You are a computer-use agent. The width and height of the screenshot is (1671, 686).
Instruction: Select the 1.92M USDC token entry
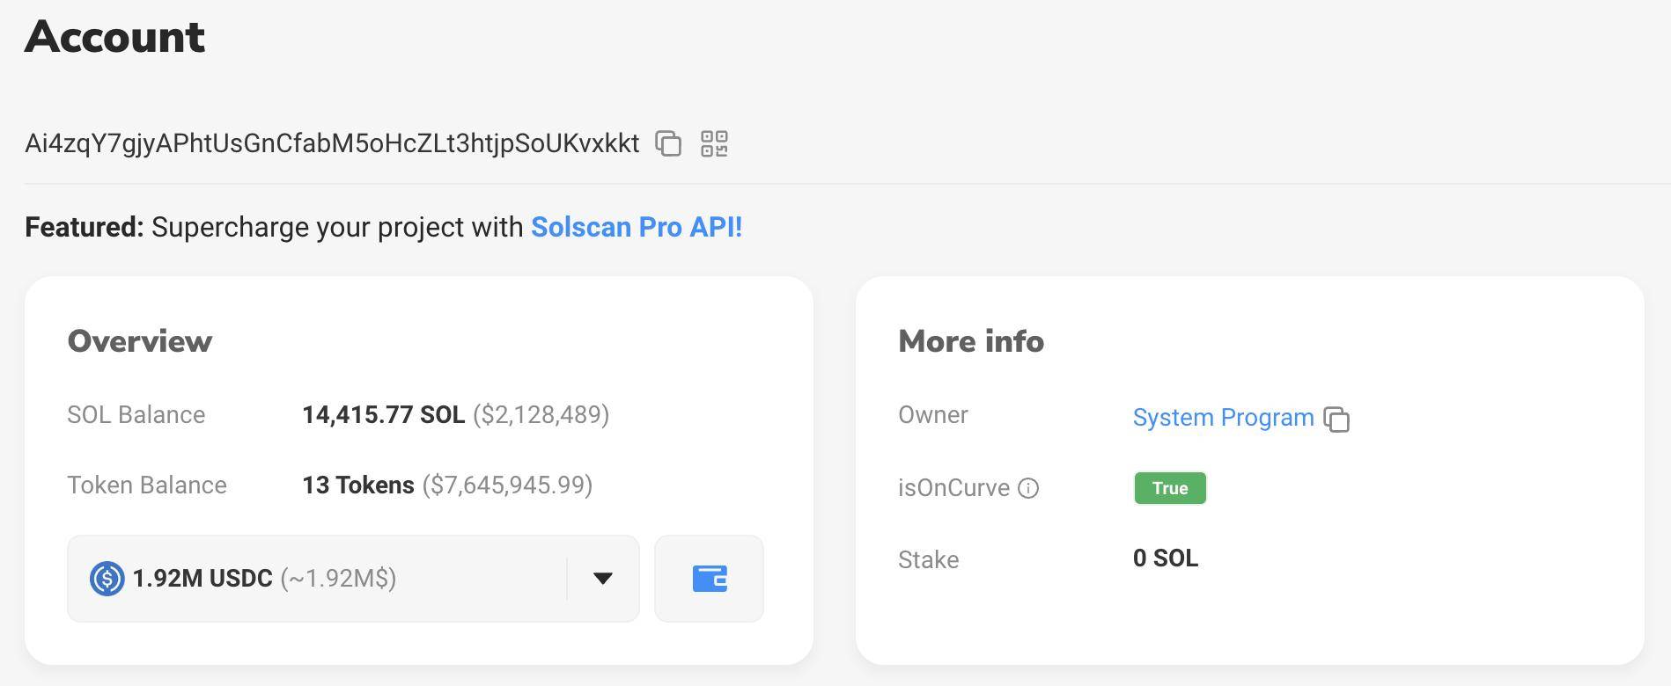(x=353, y=579)
